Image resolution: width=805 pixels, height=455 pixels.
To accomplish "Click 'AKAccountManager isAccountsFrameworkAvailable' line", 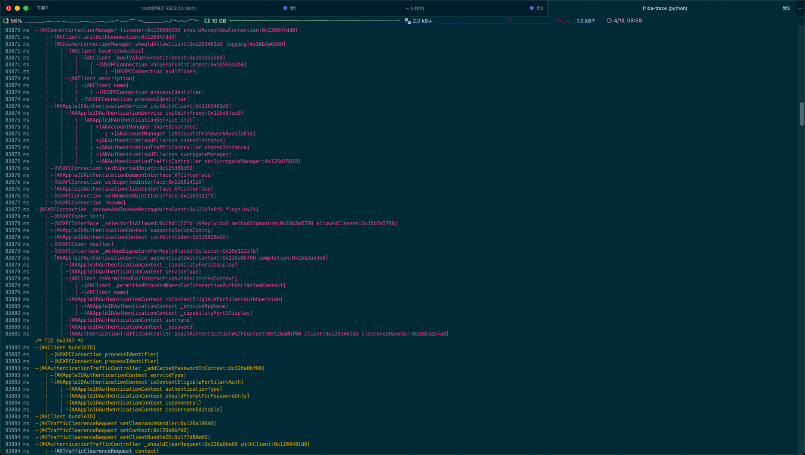I will pos(183,134).
